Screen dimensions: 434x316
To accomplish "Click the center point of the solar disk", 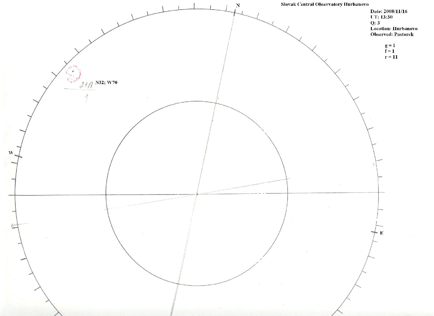I will [x=197, y=194].
